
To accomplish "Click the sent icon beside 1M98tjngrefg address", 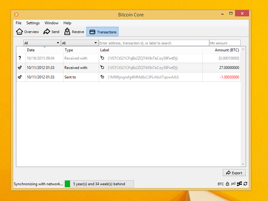I will pyautogui.click(x=102, y=77).
